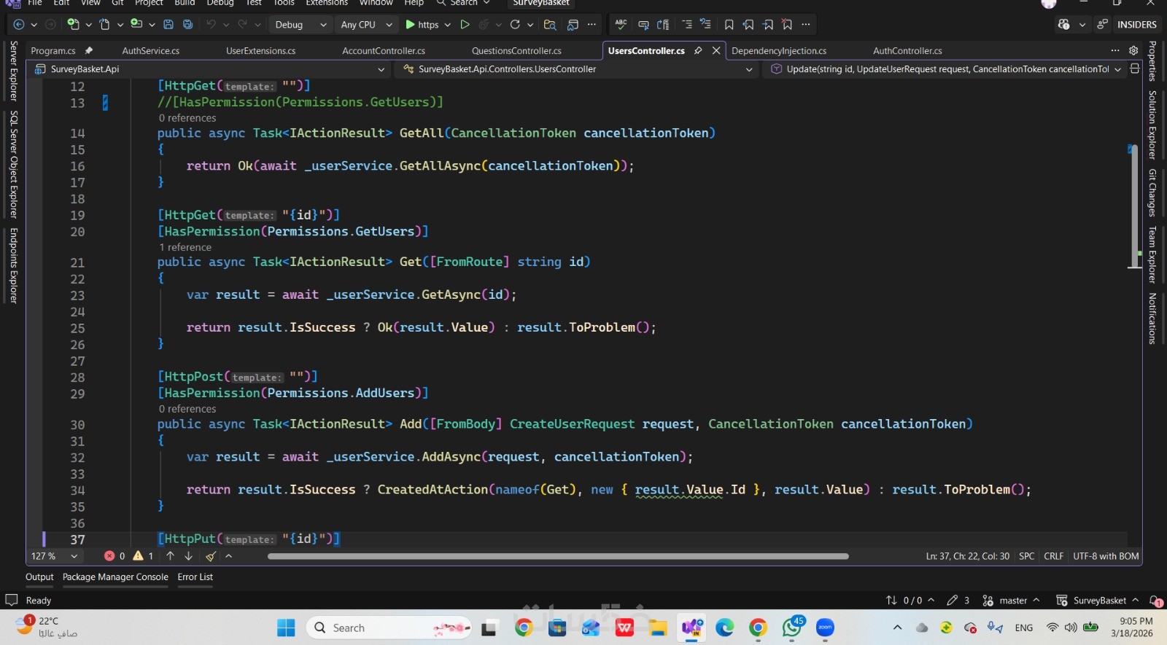Open the UsersController class navigation dropdown
This screenshot has width=1167, height=645.
coord(579,69)
